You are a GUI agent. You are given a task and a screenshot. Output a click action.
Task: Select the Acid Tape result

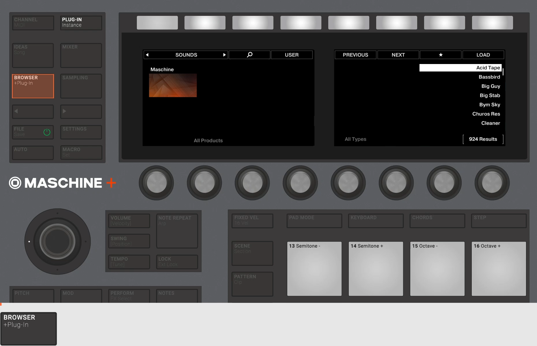(x=460, y=68)
